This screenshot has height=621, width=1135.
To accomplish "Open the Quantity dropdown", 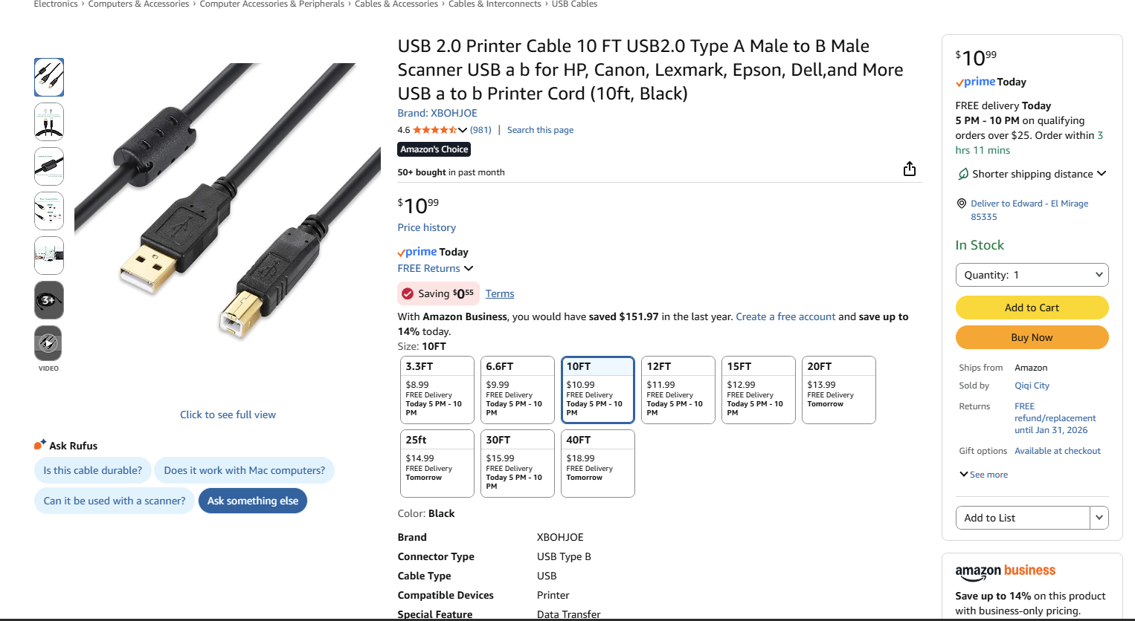I will pos(1032,275).
